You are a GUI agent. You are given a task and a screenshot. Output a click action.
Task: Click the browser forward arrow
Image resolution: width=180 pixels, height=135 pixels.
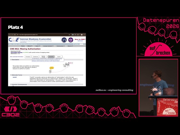pos(12,35)
